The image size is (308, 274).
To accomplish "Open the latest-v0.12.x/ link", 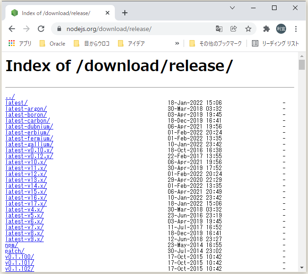I will (29, 156).
